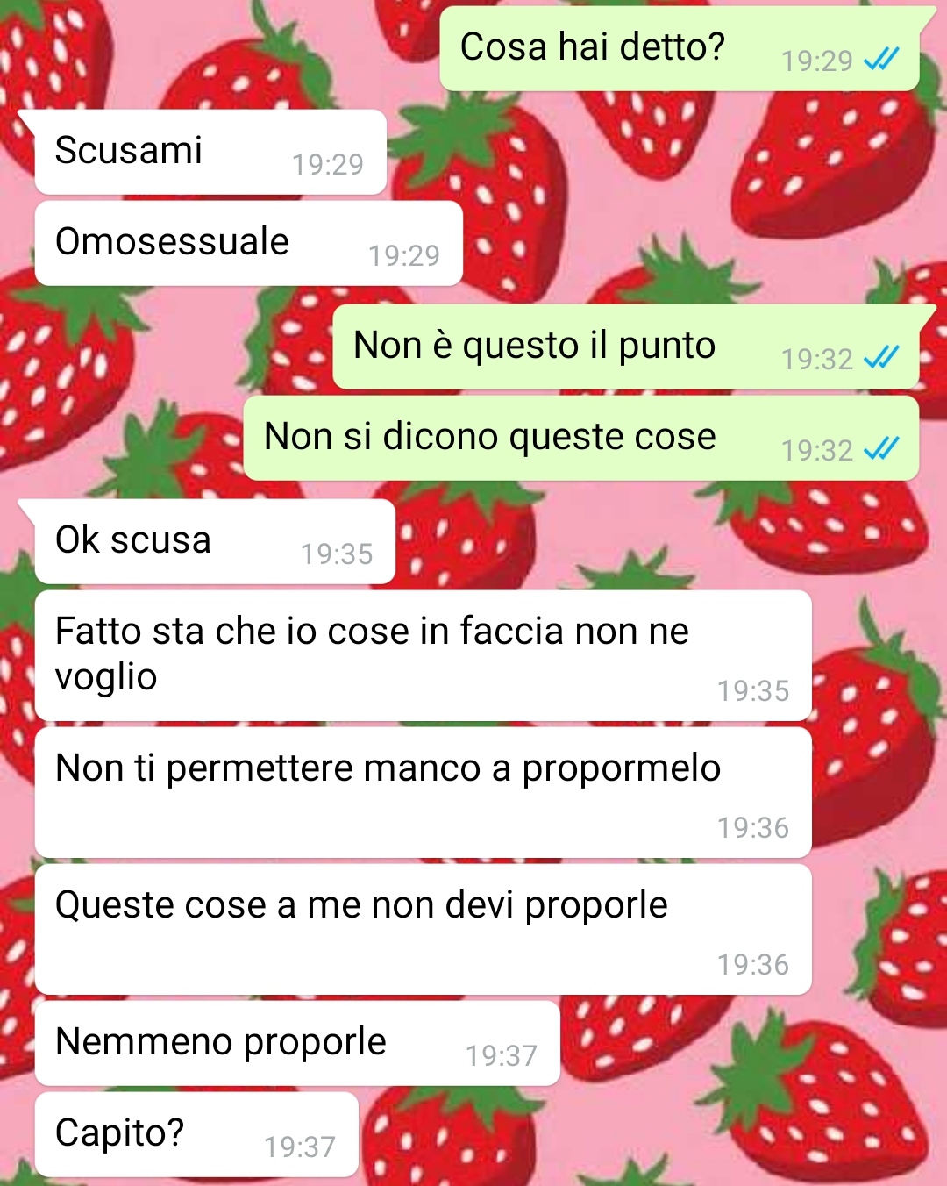Tap the 19:29 timestamp on 'Scusami'
This screenshot has width=947, height=1186.
tap(328, 164)
